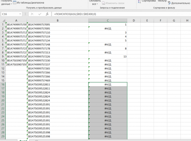Image resolution: width=191 pixels, height=141 pixels.
Task: Click cell C4 with value 4
Action: [x=108, y=37]
